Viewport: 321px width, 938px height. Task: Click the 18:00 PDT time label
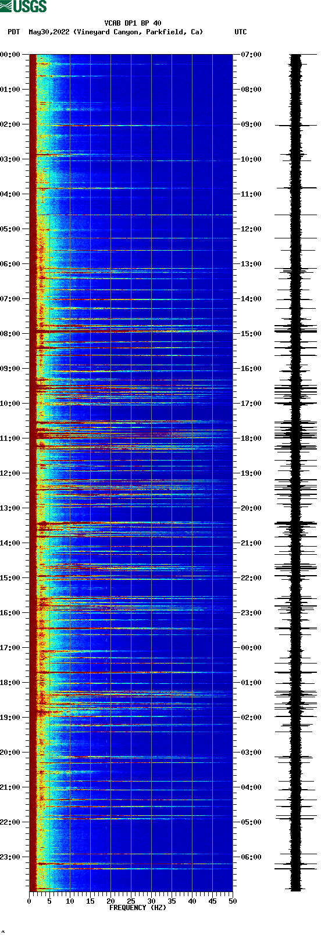[x=10, y=683]
